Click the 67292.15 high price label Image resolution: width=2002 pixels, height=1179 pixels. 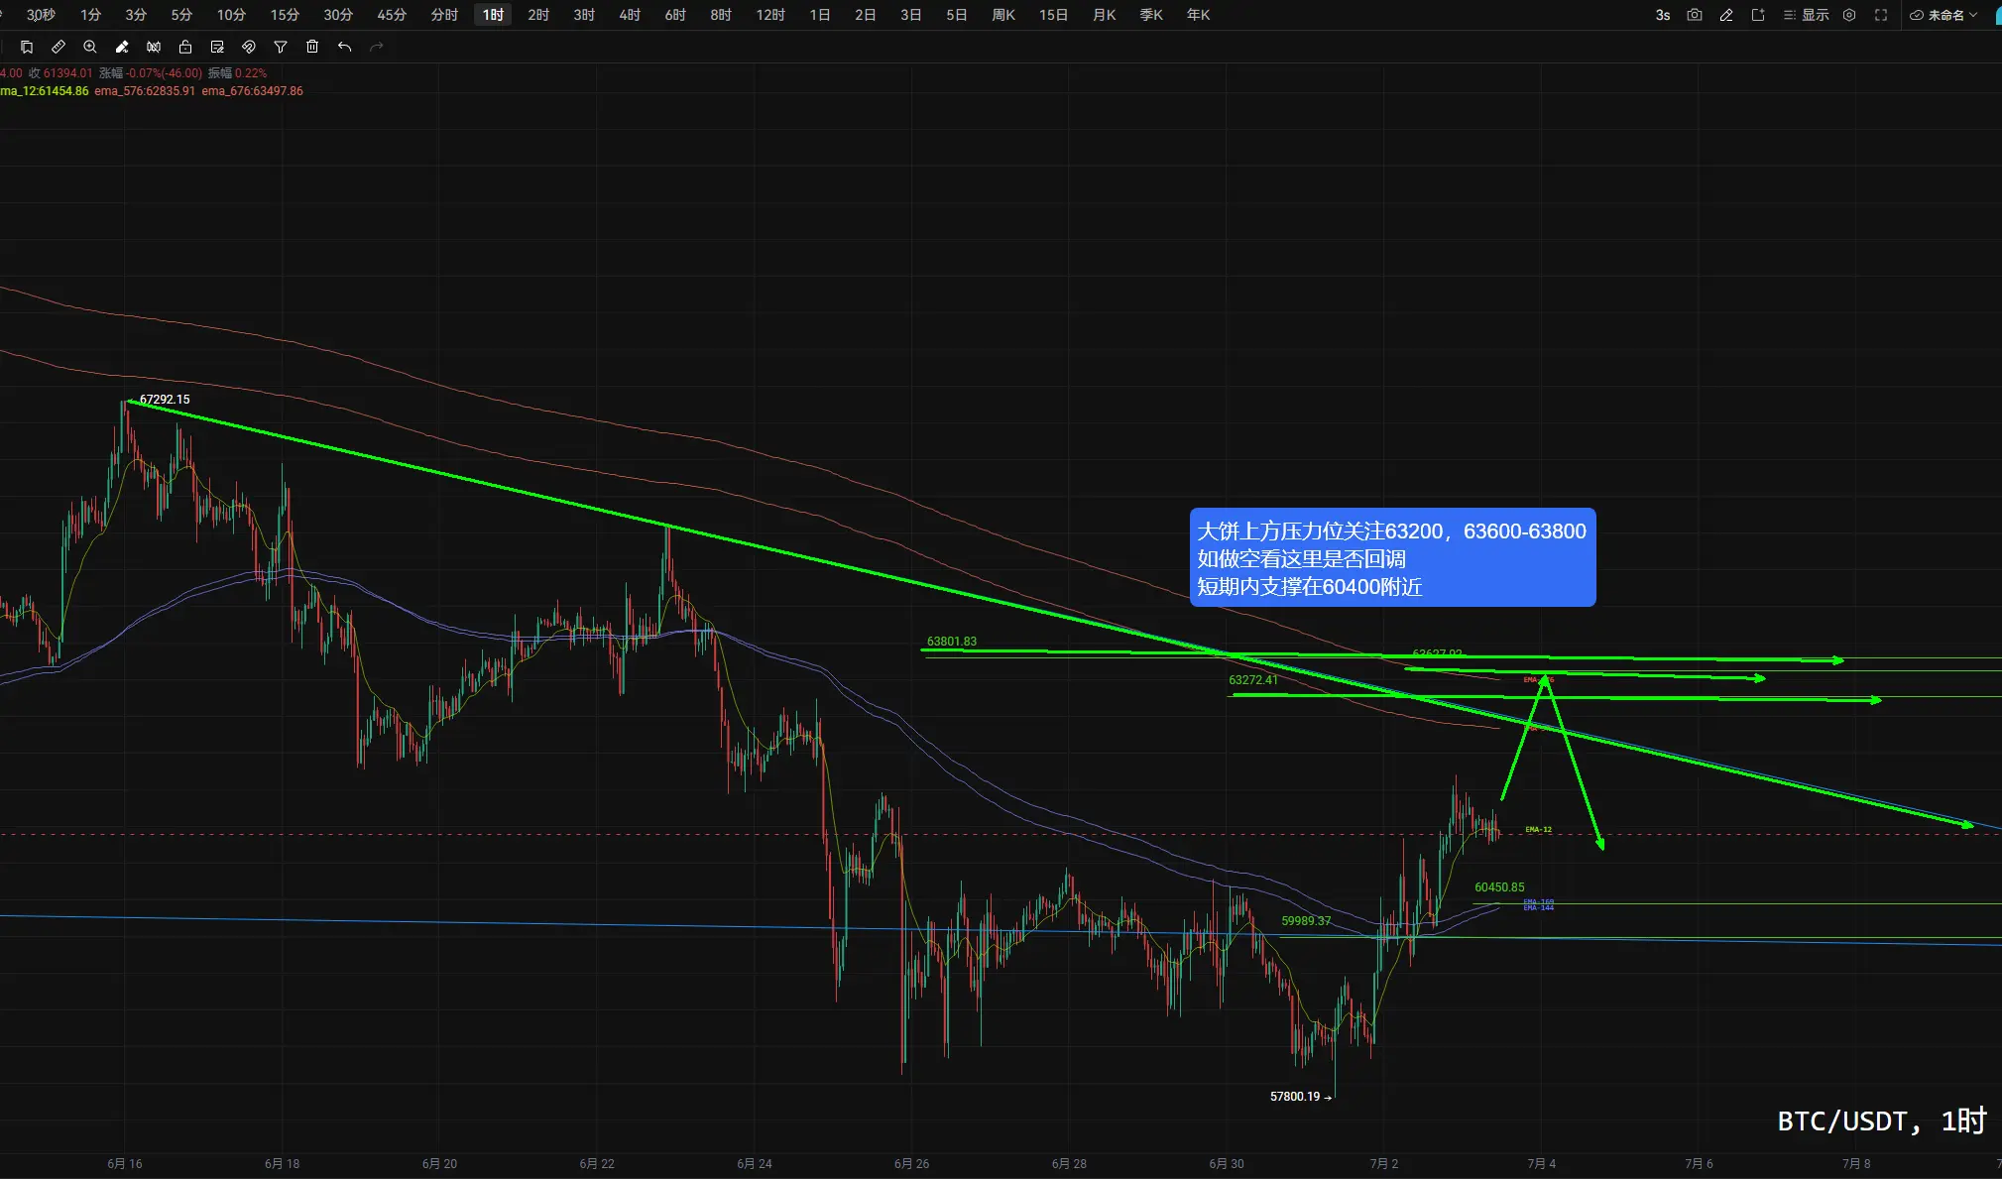pyautogui.click(x=165, y=400)
